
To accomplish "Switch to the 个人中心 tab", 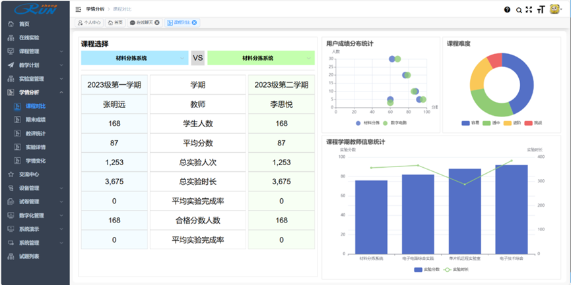I will point(89,22).
